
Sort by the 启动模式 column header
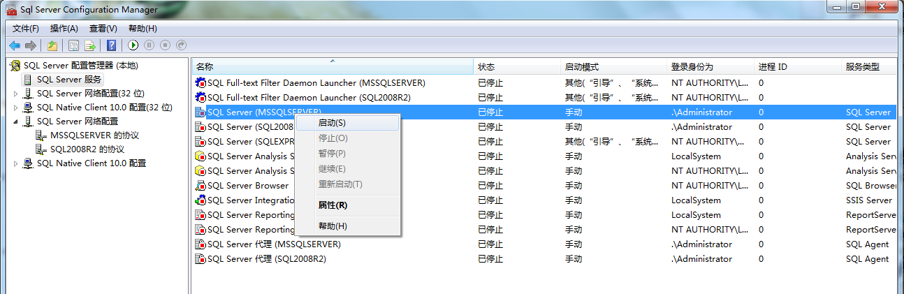pos(613,67)
